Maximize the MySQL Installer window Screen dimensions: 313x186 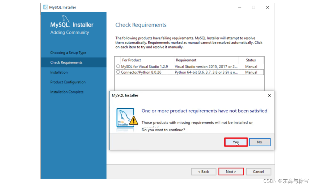click(x=253, y=7)
